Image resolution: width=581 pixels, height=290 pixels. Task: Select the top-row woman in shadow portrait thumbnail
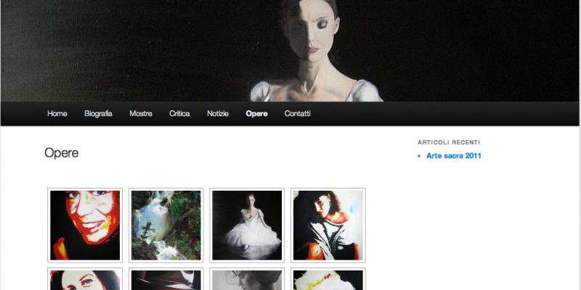(328, 225)
